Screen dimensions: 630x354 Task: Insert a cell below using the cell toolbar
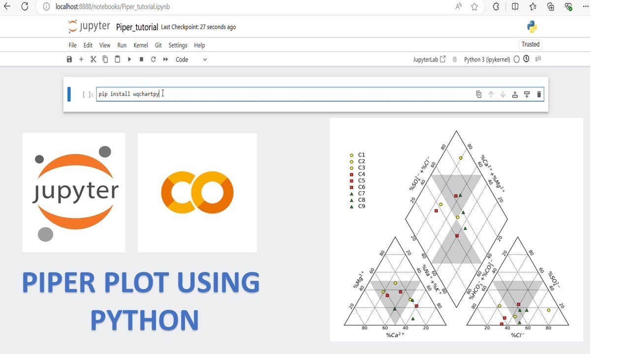click(x=527, y=94)
